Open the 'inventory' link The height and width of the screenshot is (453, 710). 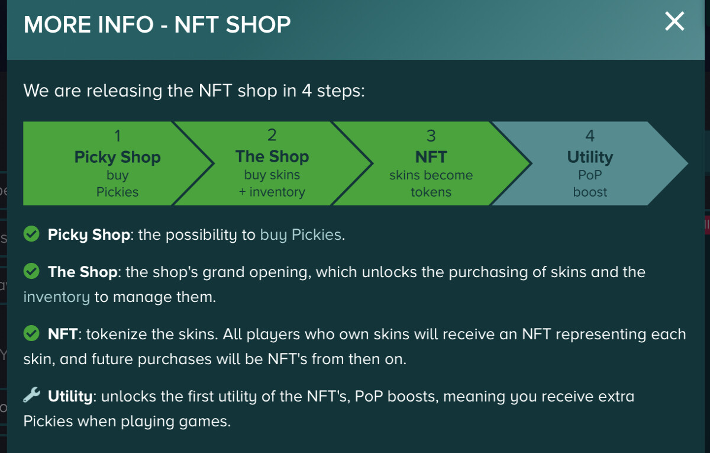click(x=56, y=297)
